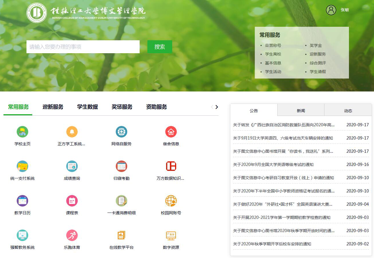The width and height of the screenshot is (374, 258).
Task: Open the 成绩查询 grade lookup icon
Action: [x=72, y=167]
